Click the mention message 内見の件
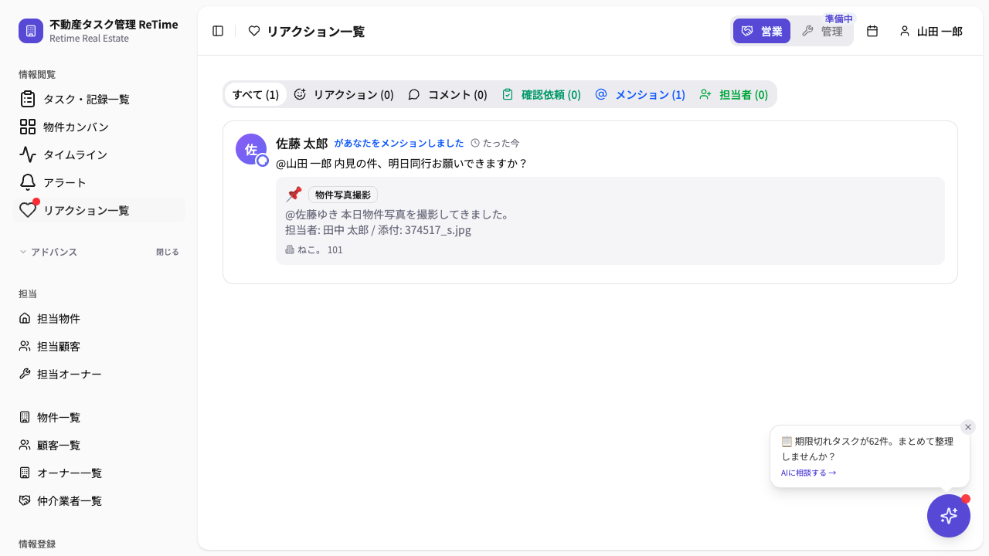Screen dimensions: 989x556 click(x=402, y=163)
